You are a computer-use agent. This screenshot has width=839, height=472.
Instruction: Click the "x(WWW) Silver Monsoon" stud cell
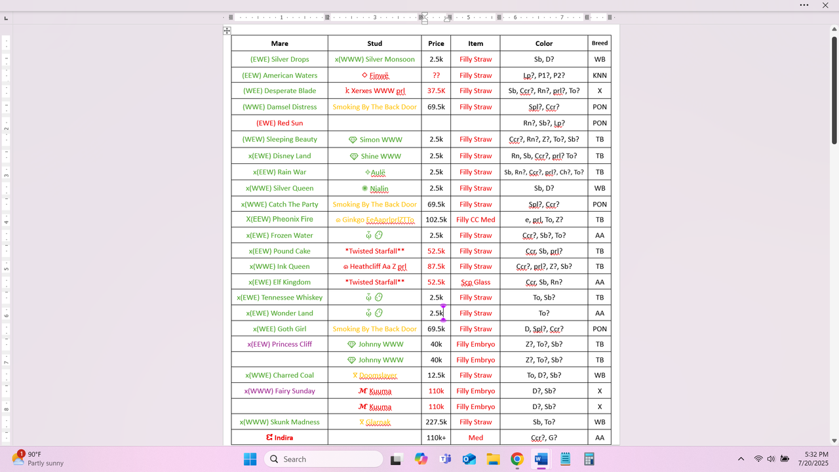(375, 59)
